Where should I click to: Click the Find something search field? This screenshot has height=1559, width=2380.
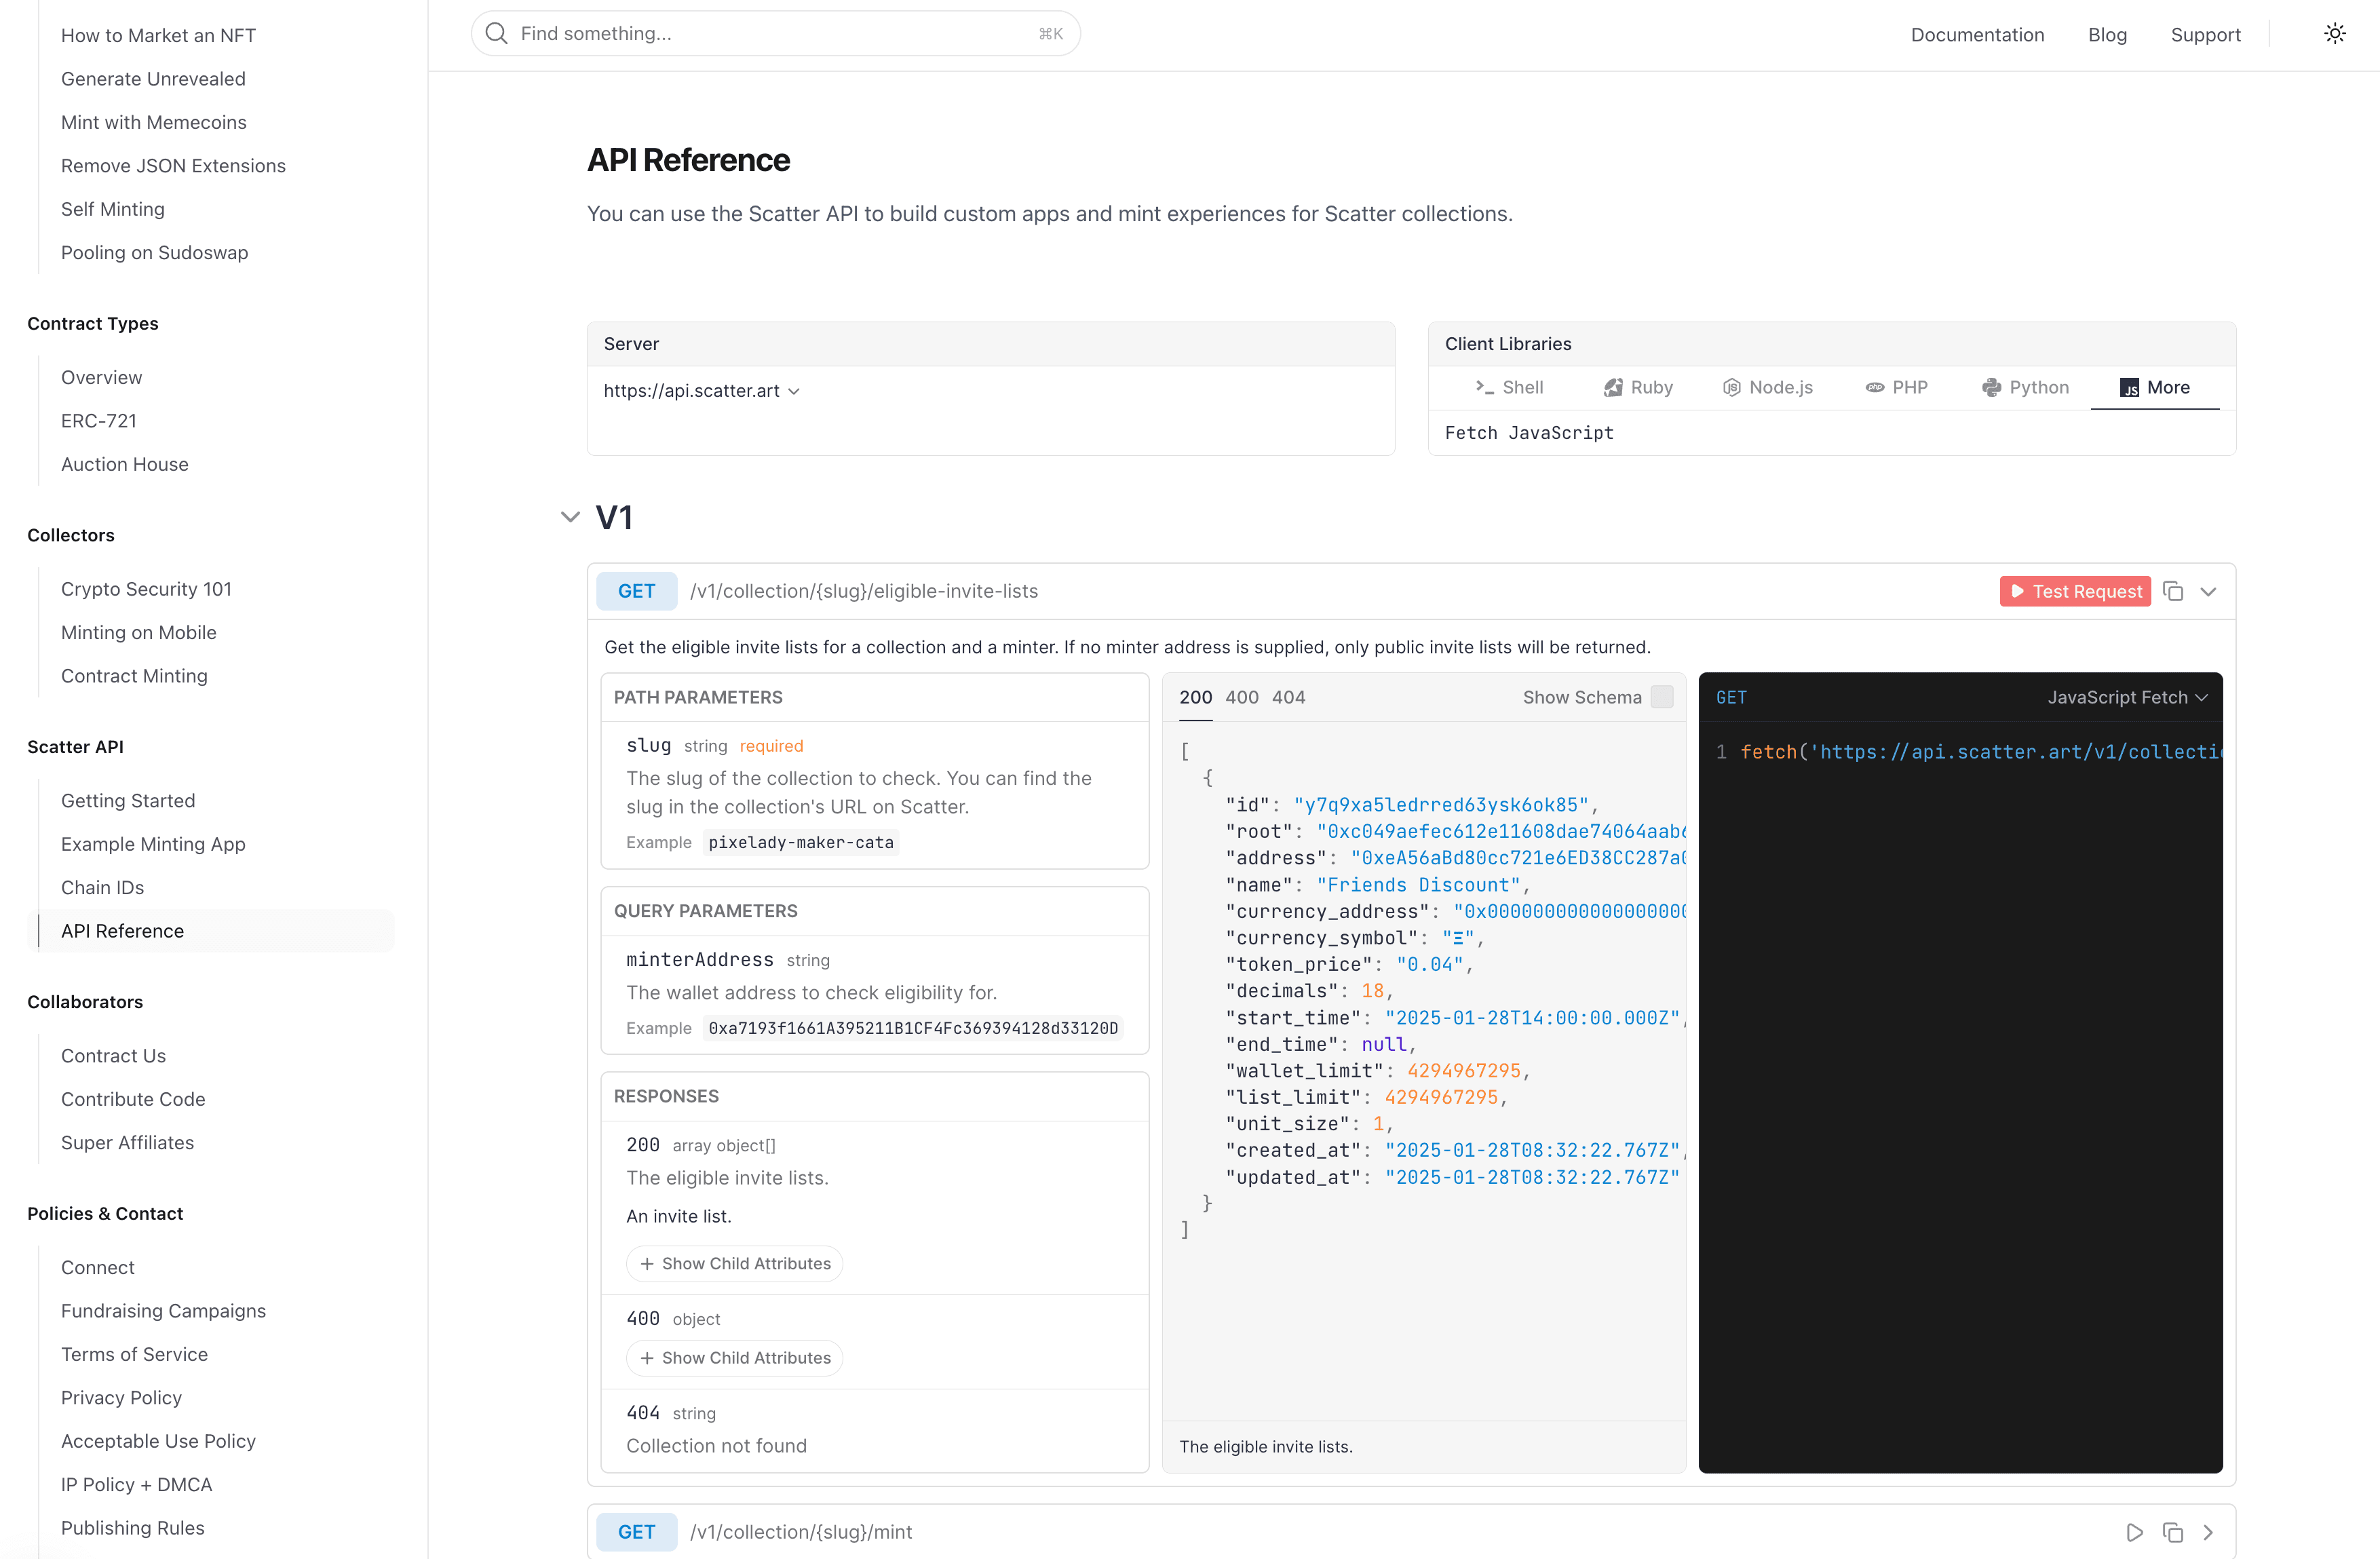775,33
